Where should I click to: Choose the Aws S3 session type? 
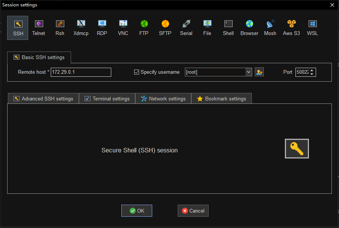[x=291, y=28]
